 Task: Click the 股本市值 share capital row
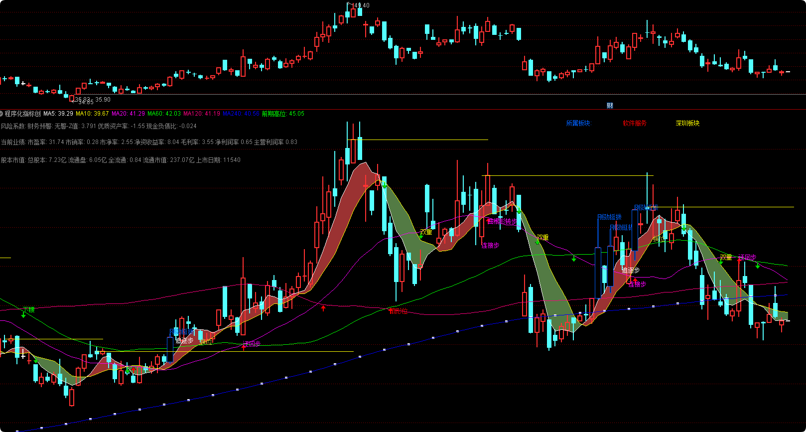[121, 160]
